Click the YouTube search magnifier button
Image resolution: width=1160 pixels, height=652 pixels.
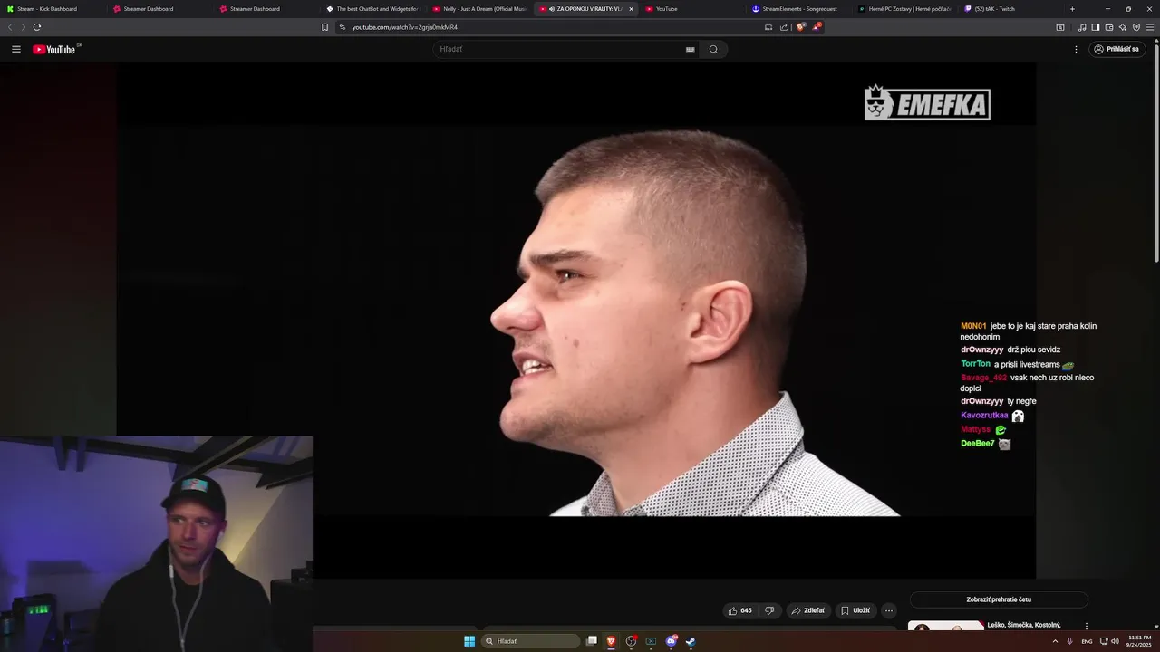[x=713, y=49]
